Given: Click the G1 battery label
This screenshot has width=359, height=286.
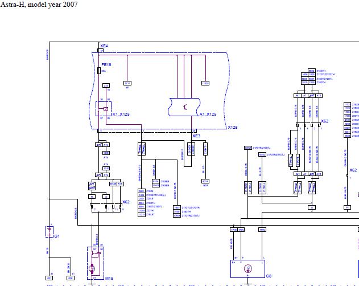Looking at the screenshot, I should 57,236.
